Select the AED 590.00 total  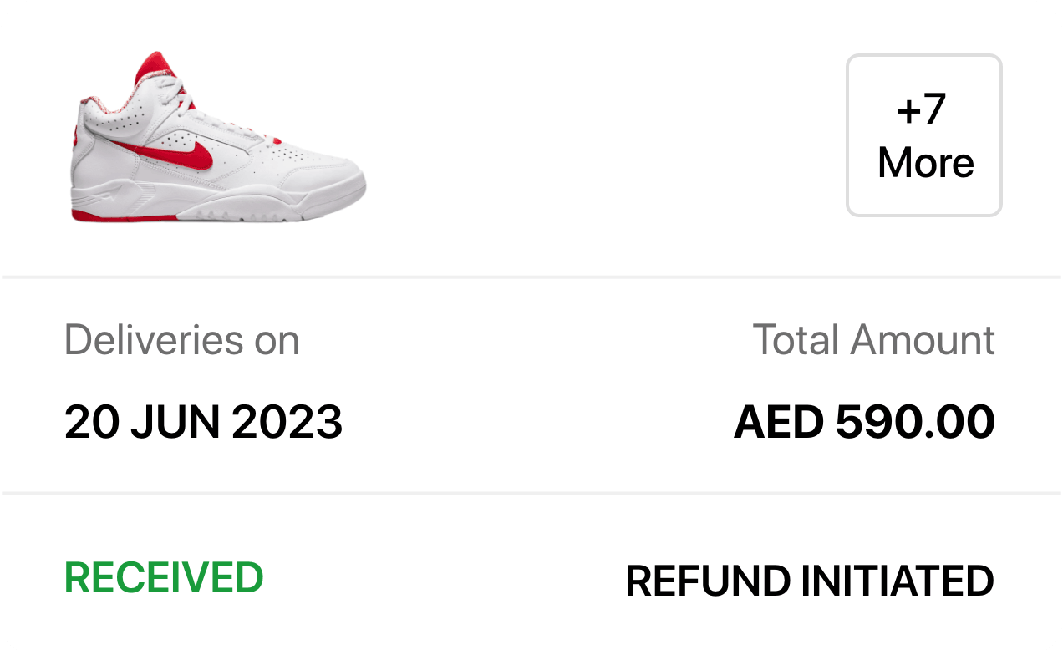click(864, 423)
